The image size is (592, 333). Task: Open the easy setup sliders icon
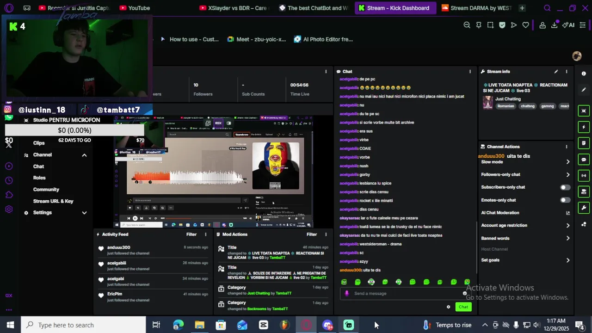[x=583, y=25]
